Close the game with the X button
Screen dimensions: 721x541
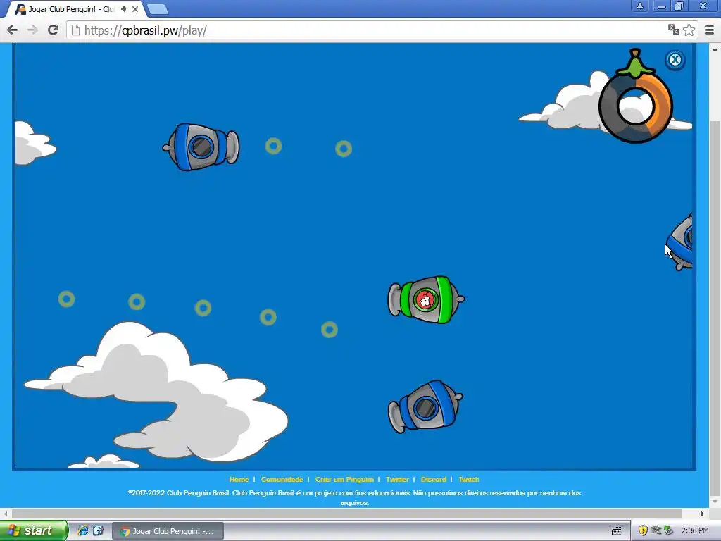pos(675,60)
